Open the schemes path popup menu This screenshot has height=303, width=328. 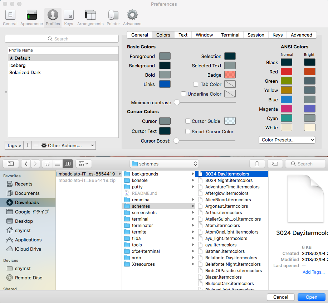pos(164,164)
